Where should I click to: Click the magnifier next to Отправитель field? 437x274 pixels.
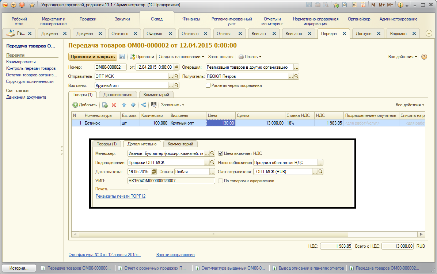[176, 76]
